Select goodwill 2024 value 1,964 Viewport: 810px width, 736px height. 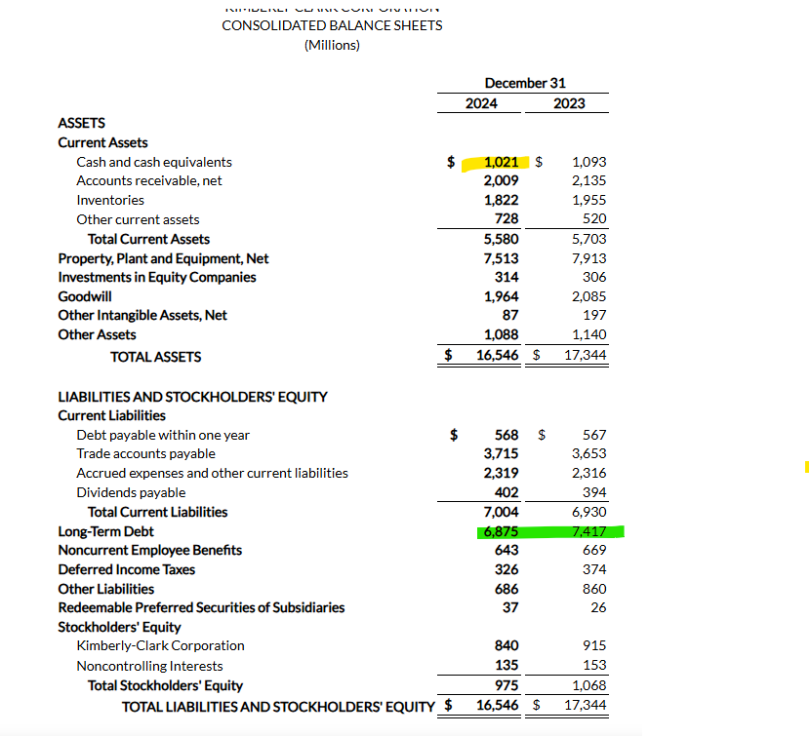tap(501, 296)
